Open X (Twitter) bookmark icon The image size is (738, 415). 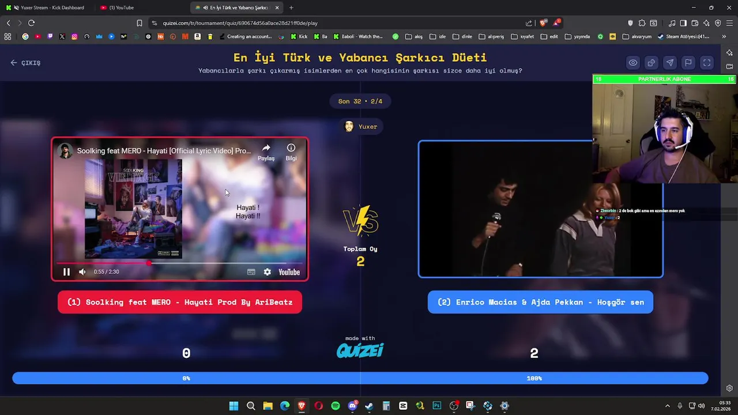pyautogui.click(x=62, y=36)
